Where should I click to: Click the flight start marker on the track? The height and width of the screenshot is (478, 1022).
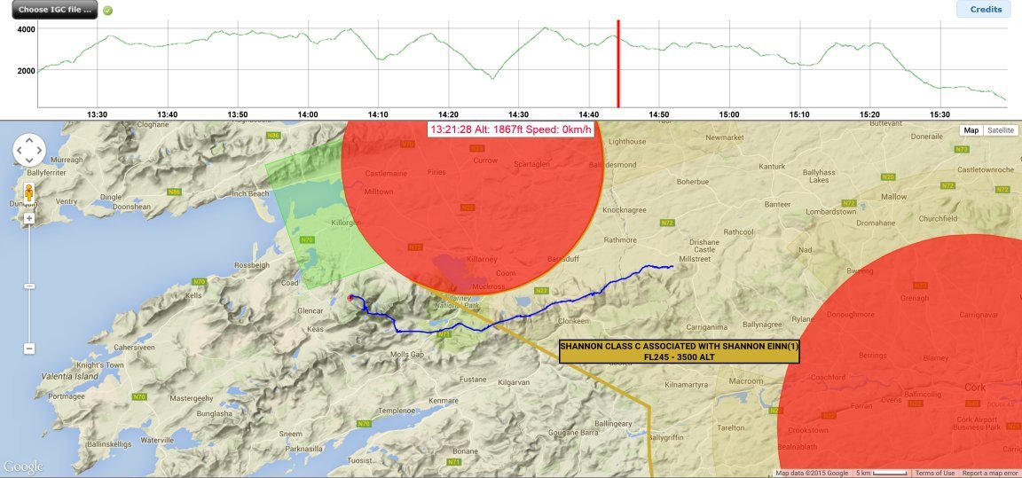tap(350, 298)
